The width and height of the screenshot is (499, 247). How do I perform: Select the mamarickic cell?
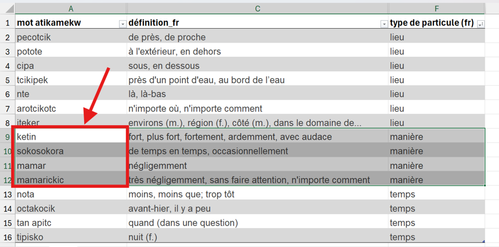click(x=71, y=180)
